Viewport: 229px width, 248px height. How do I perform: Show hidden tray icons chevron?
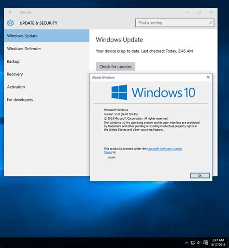click(186, 243)
